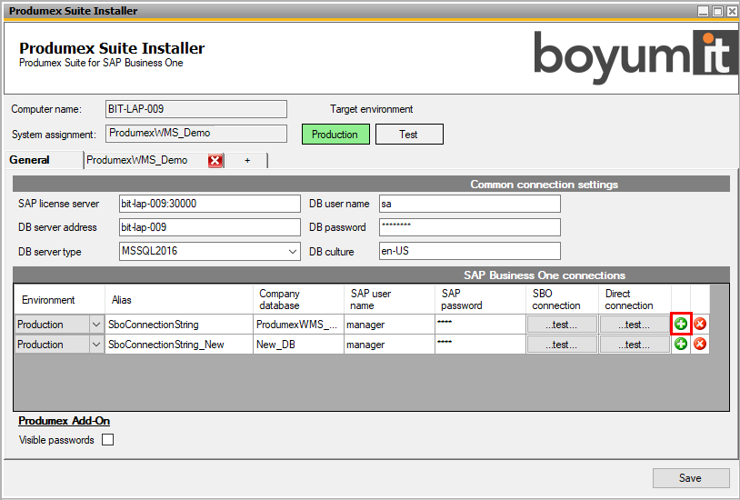Click red delete icon in SboConnectionString row
The height and width of the screenshot is (500, 740).
[700, 324]
